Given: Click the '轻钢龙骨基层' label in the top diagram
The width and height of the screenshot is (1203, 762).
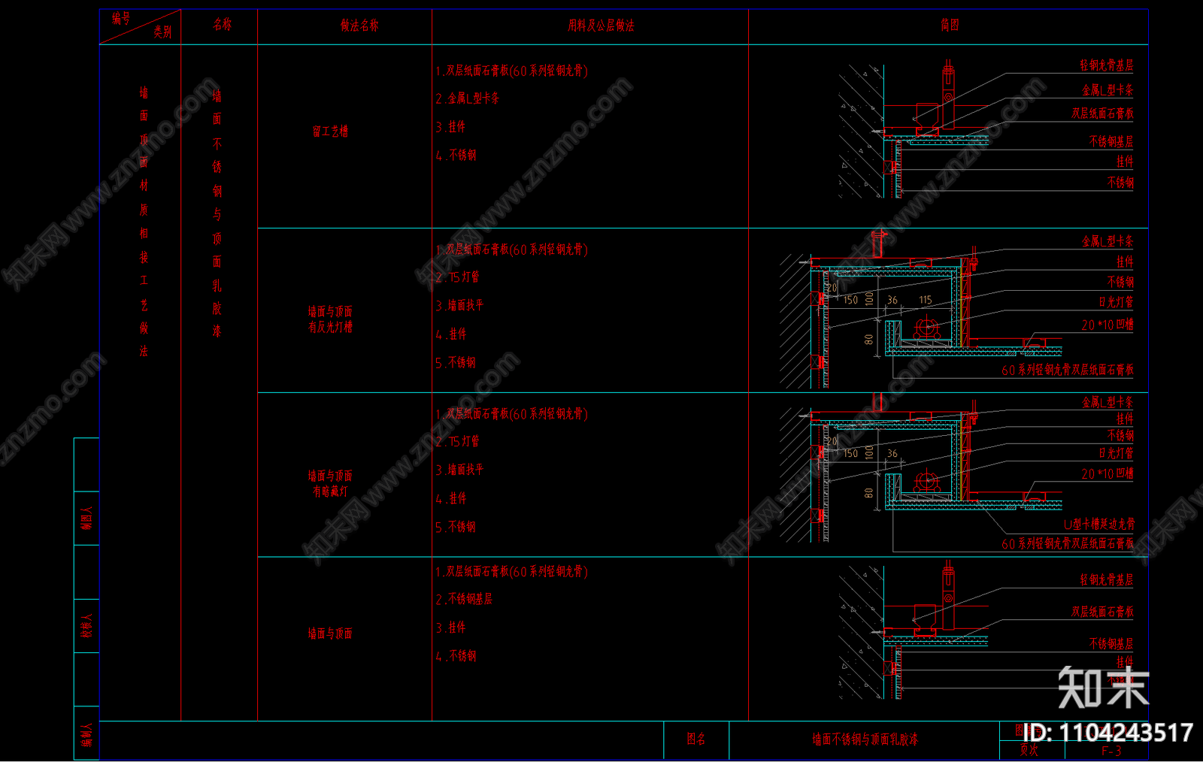Looking at the screenshot, I should click(x=1106, y=65).
